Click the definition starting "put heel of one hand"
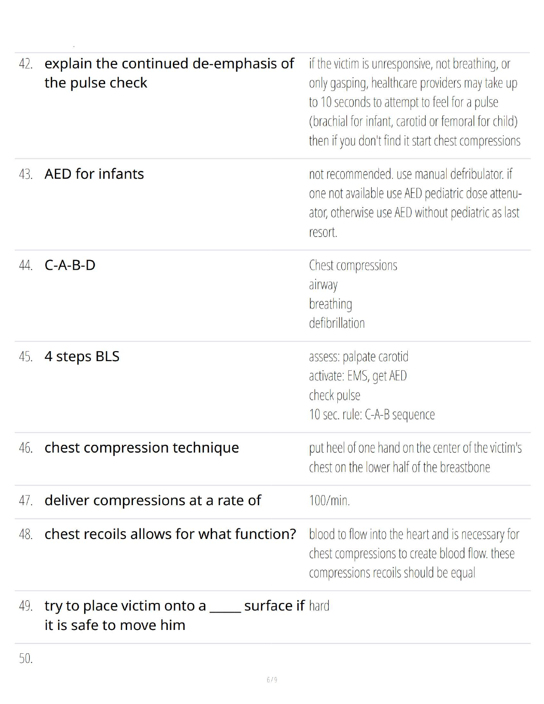Viewport: 544px width, 704px height. (x=415, y=458)
